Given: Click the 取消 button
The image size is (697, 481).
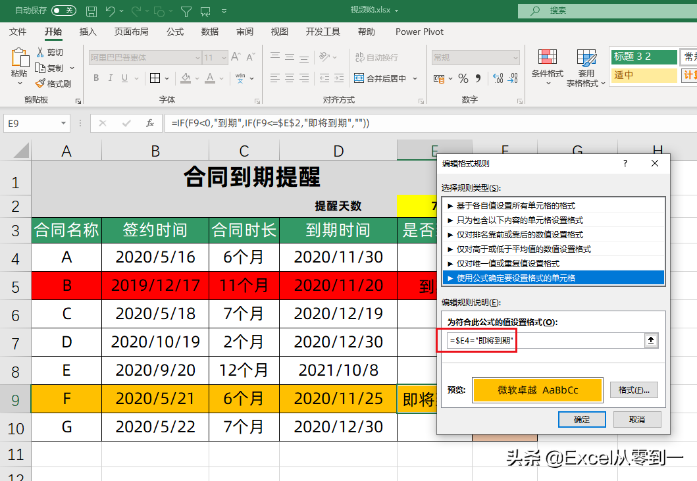Looking at the screenshot, I should tap(637, 419).
